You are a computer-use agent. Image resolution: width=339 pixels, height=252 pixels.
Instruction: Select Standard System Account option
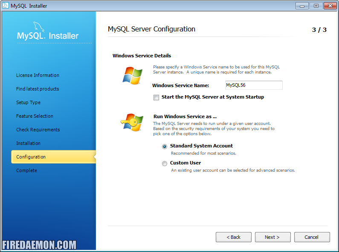tap(165, 147)
